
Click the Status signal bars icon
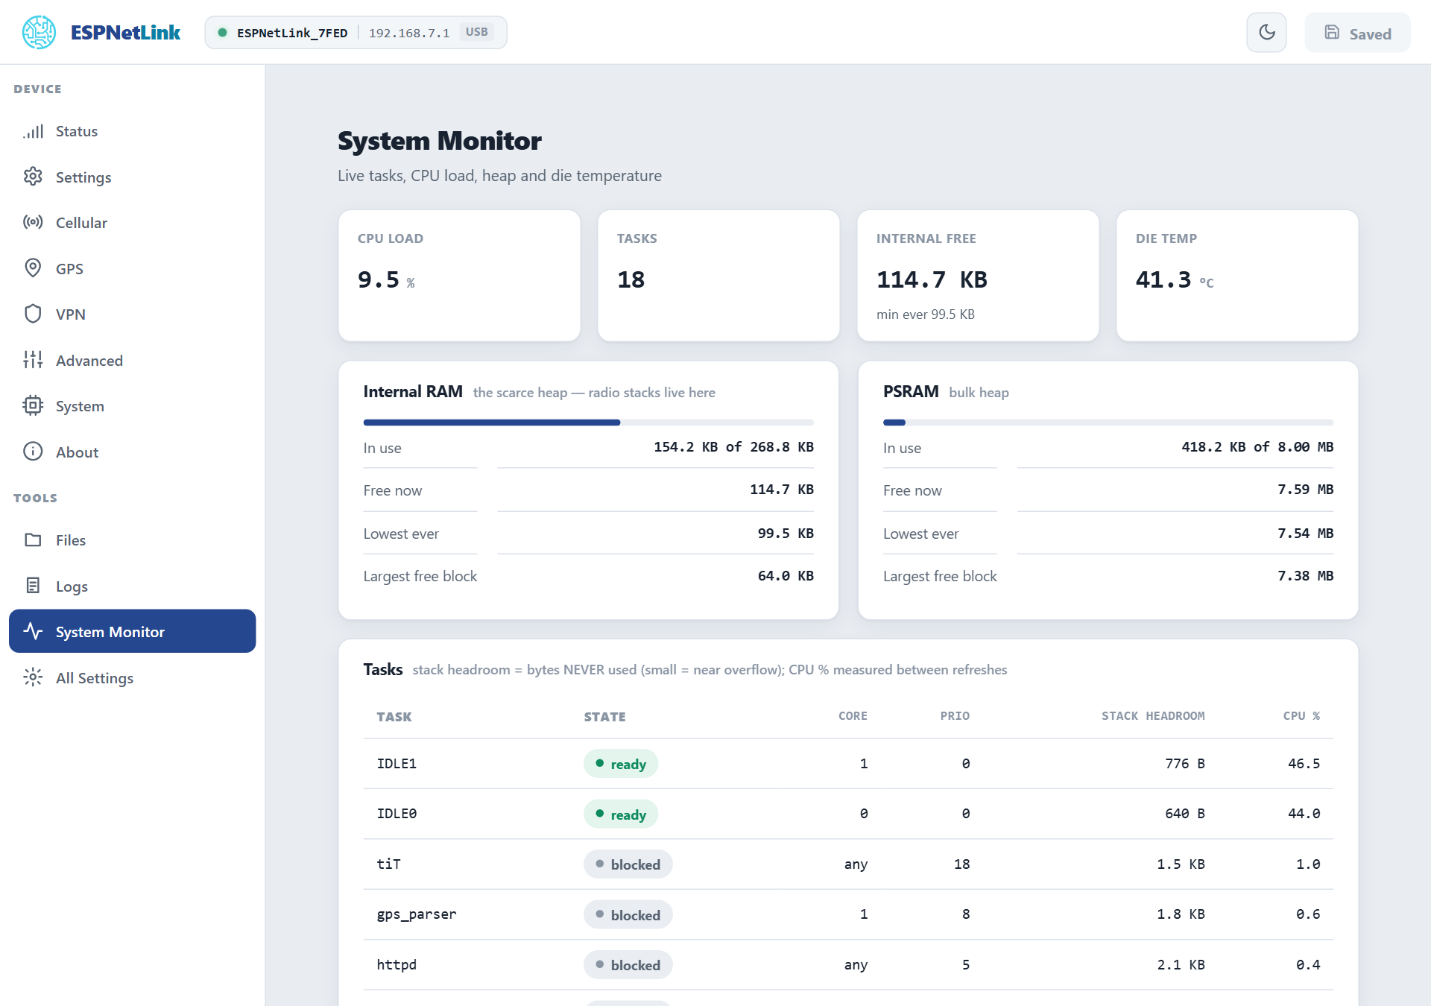coord(33,131)
